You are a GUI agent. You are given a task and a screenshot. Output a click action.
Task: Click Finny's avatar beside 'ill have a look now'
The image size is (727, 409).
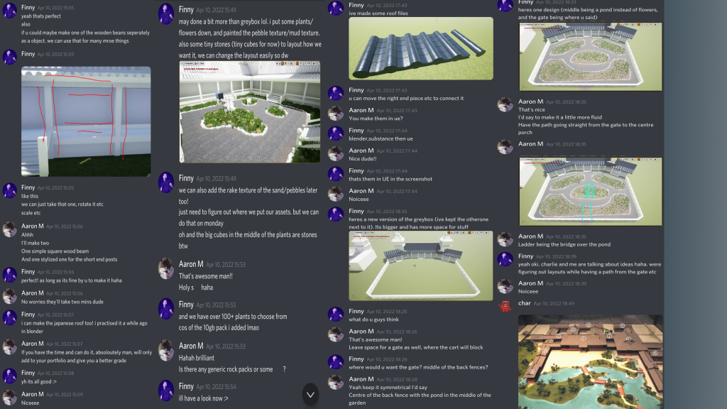point(166,390)
